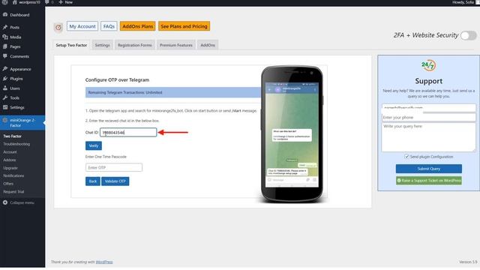Open Pages in the sidebar
Viewport: 480px width, 270px height.
click(15, 46)
